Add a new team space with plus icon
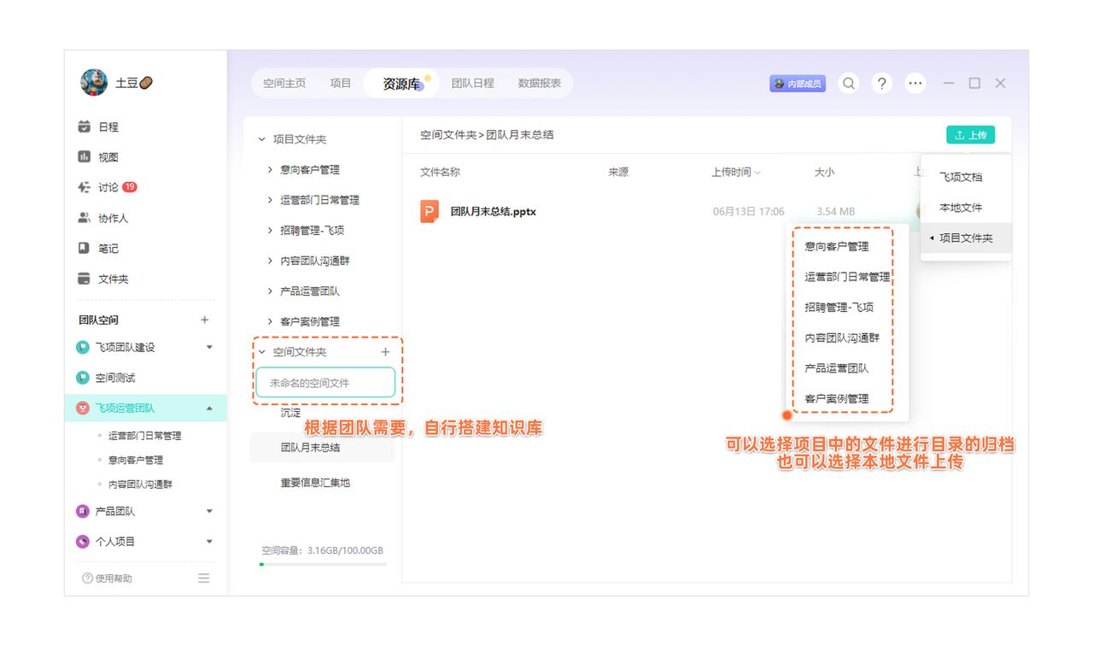Image resolution: width=1093 pixels, height=646 pixels. 204,320
